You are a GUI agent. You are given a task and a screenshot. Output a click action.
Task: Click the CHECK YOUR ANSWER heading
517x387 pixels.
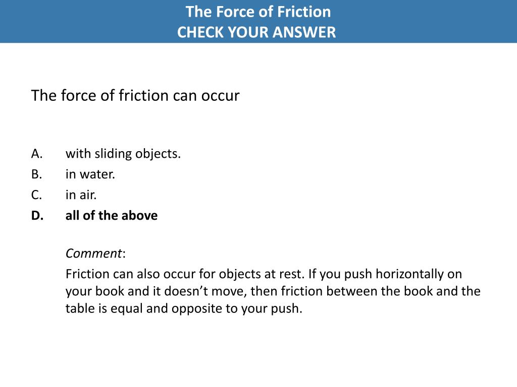point(256,32)
